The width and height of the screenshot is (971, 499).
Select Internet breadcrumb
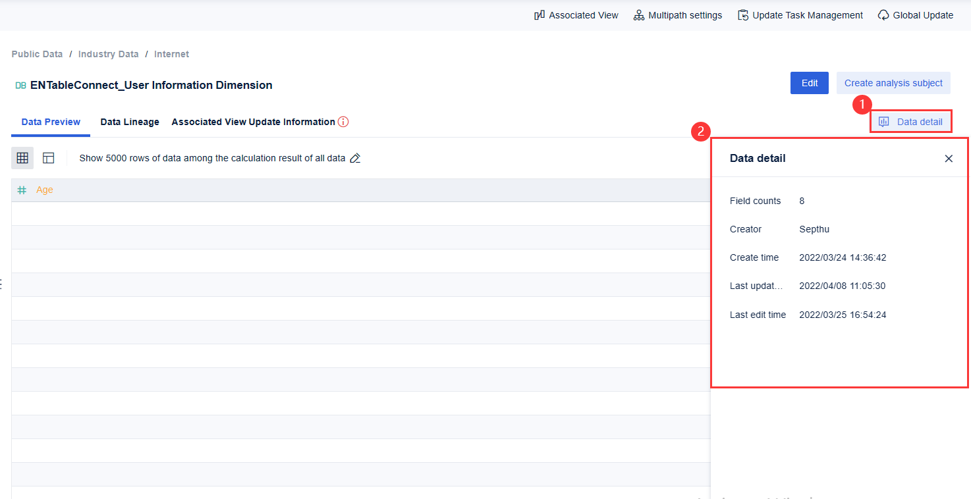pos(172,54)
